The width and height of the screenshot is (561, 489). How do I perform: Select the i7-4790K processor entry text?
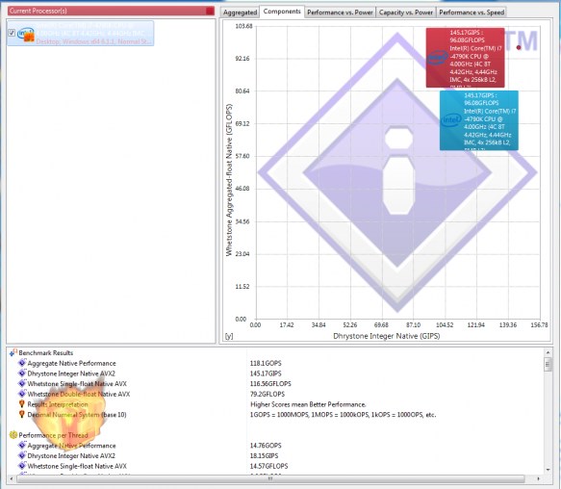pos(93,34)
